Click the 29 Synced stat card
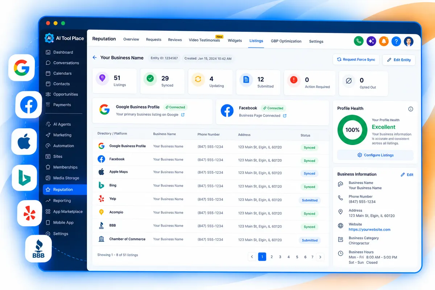This screenshot has width=435, height=290. [x=162, y=82]
